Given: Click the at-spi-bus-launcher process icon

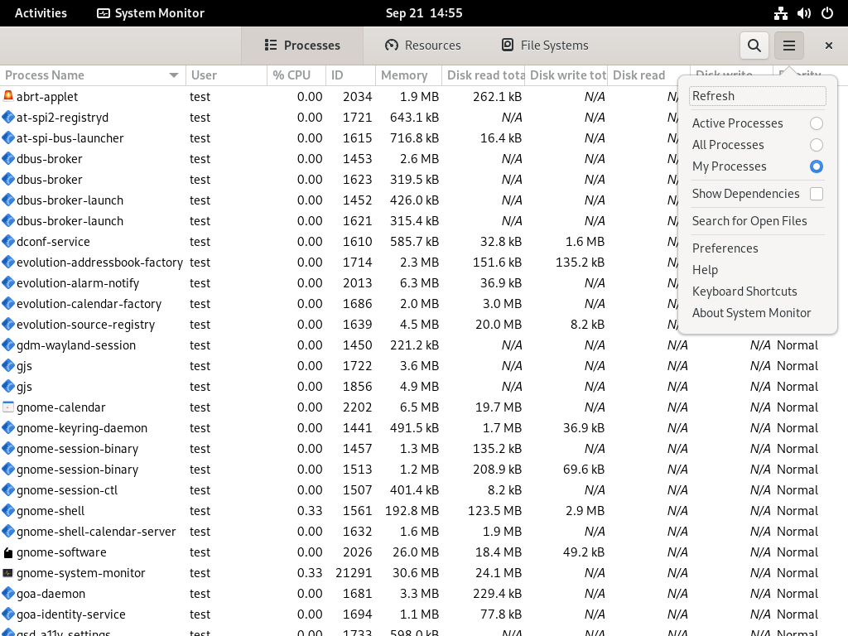Looking at the screenshot, I should pyautogui.click(x=8, y=138).
